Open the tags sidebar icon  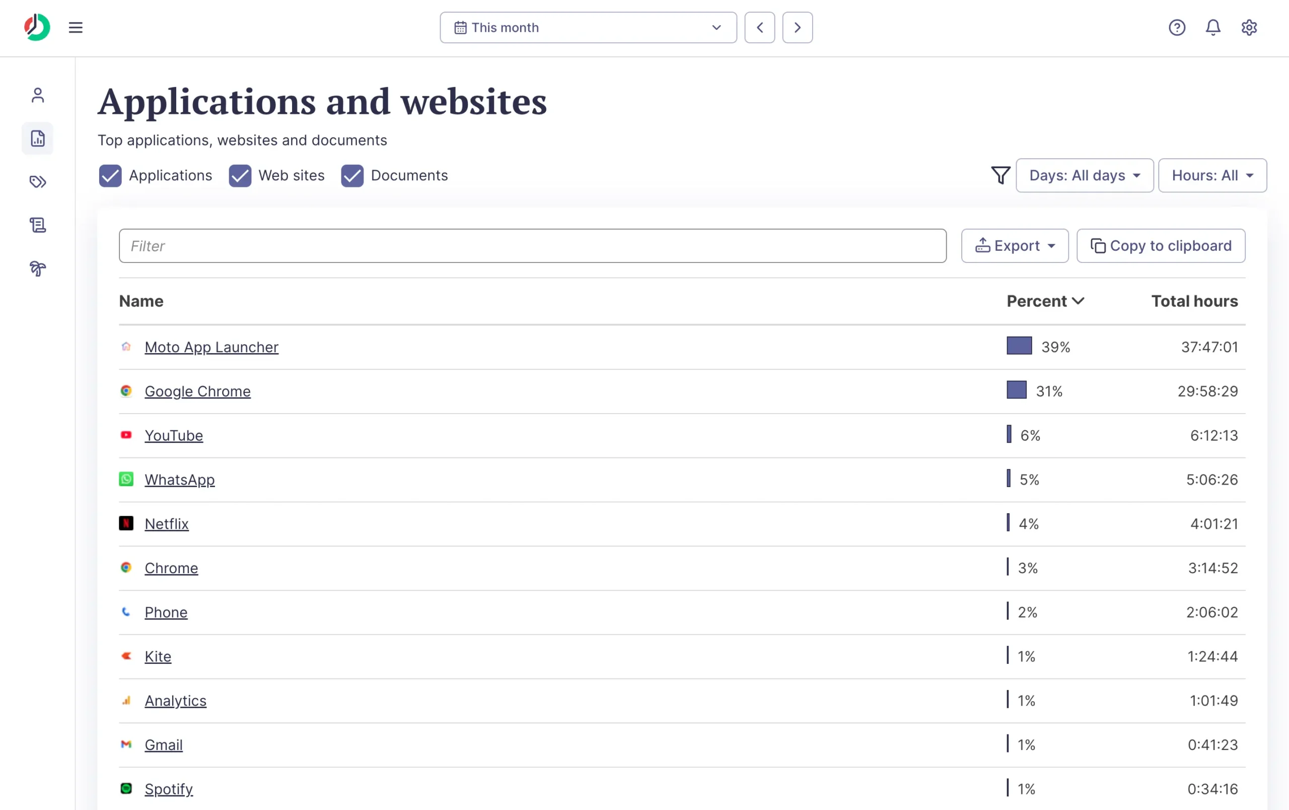click(37, 182)
